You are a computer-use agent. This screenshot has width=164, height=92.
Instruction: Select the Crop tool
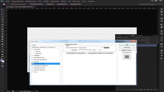[2, 19]
